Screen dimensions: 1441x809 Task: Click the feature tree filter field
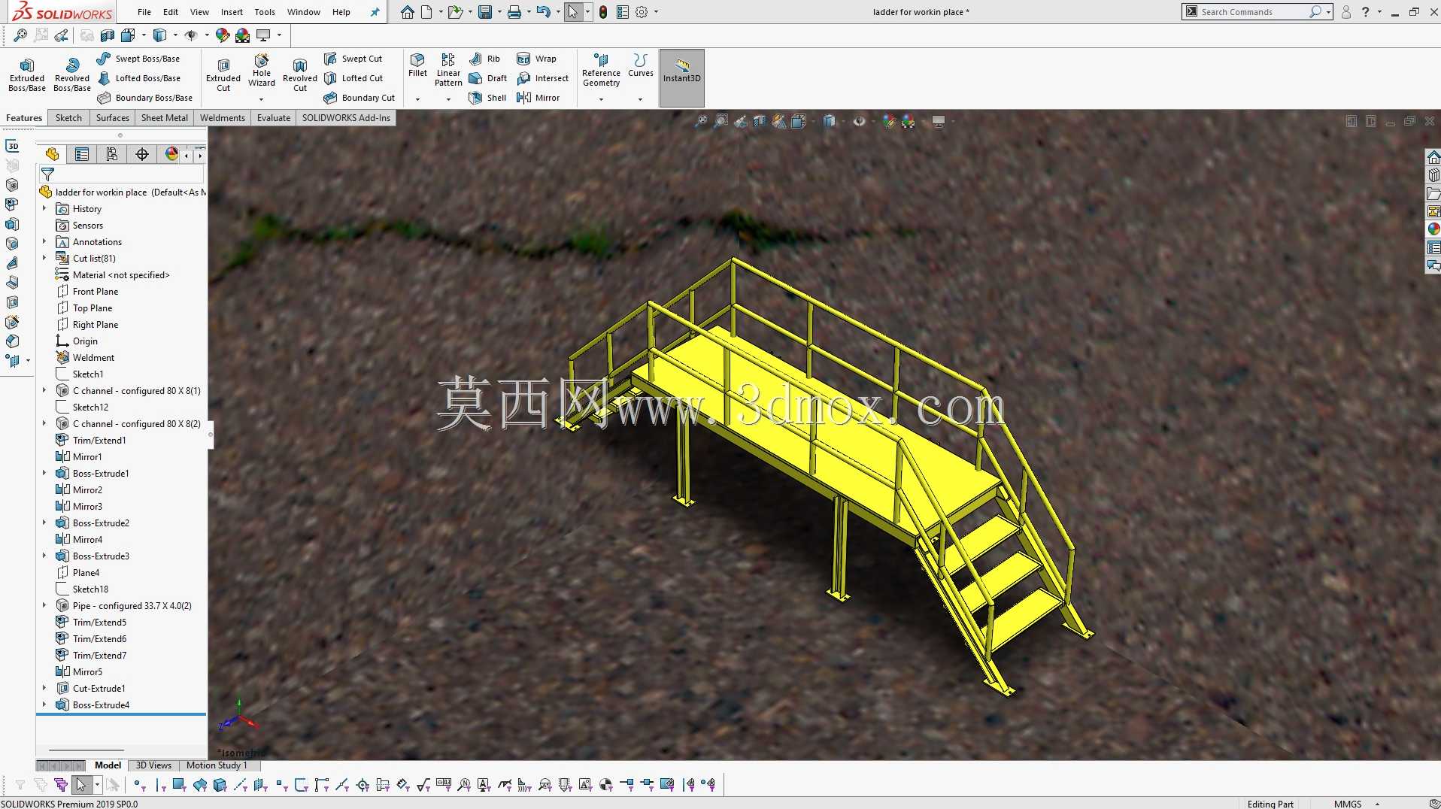(121, 174)
